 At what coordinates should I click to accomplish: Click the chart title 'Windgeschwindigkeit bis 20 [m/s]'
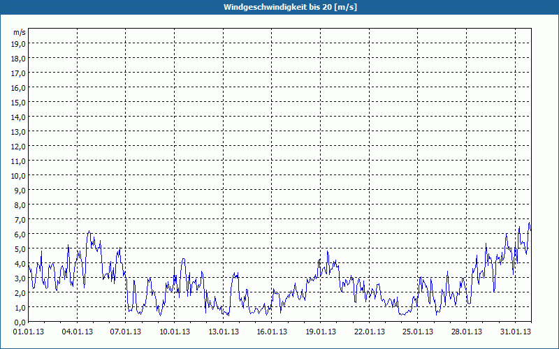coord(290,7)
